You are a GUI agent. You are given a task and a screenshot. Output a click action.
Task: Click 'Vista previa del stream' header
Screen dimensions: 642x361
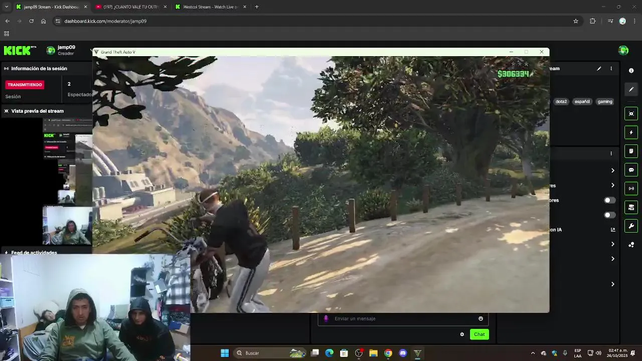[38, 111]
